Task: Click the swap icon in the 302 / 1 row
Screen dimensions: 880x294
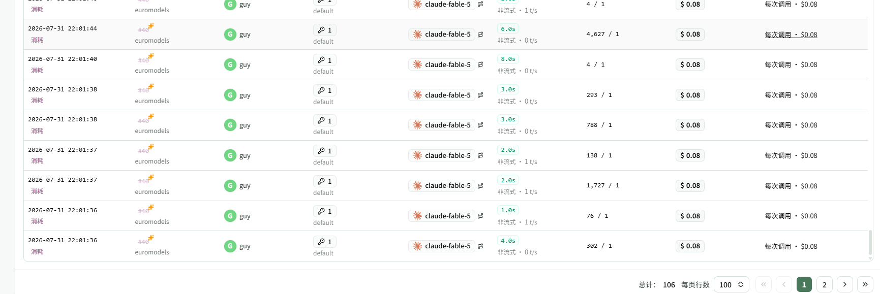Action: [x=480, y=246]
